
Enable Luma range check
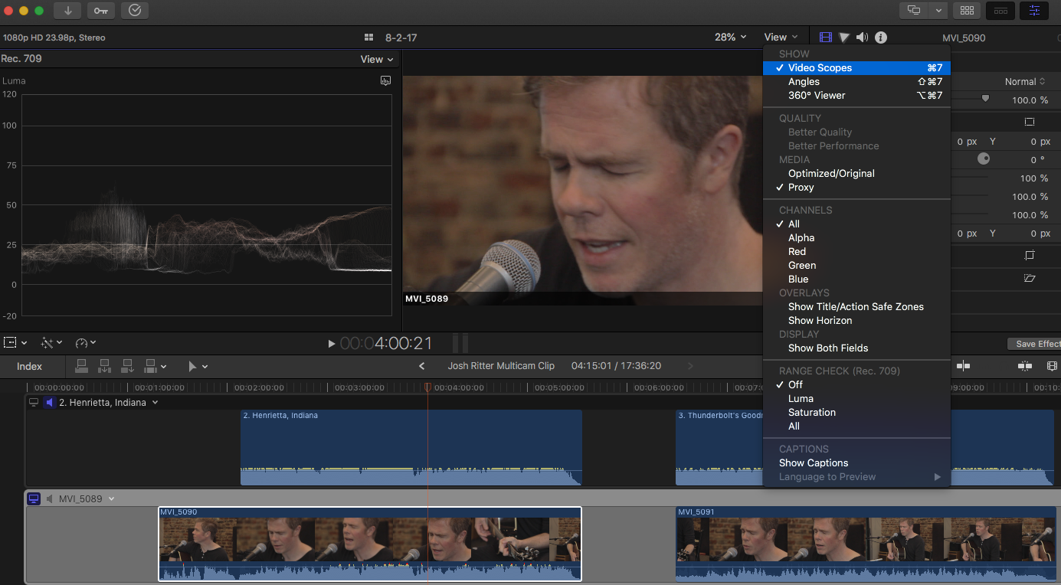pos(801,399)
